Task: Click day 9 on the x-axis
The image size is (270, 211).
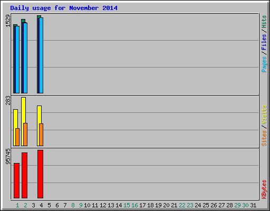Action: 81,205
